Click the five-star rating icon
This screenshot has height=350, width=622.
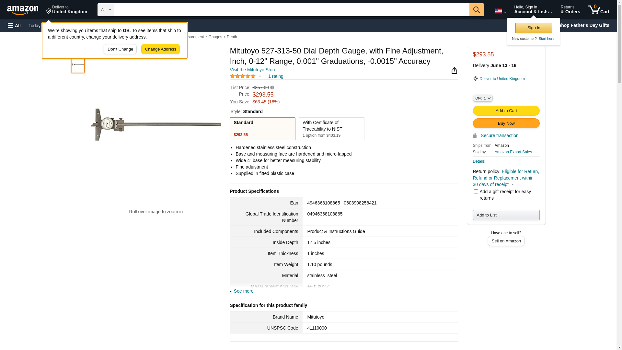(x=243, y=76)
